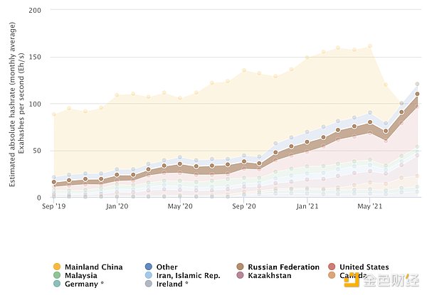Click the teal Germany legend dot

tap(57, 284)
